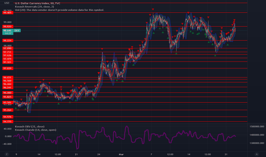Click the 96.444 price level label
This screenshot has height=157, width=266.
(8, 84)
